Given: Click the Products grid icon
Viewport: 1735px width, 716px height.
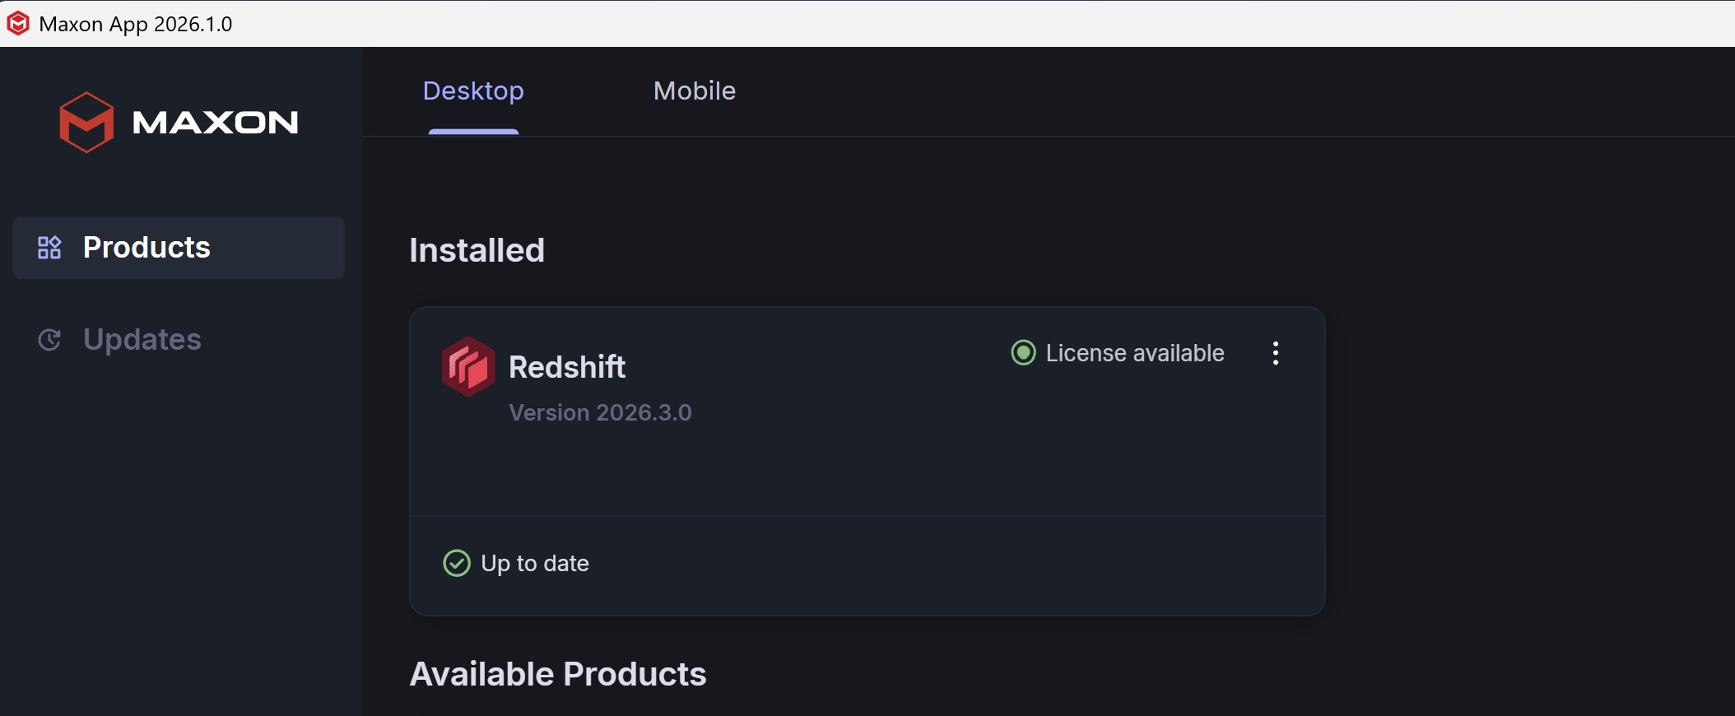Looking at the screenshot, I should click(x=49, y=248).
